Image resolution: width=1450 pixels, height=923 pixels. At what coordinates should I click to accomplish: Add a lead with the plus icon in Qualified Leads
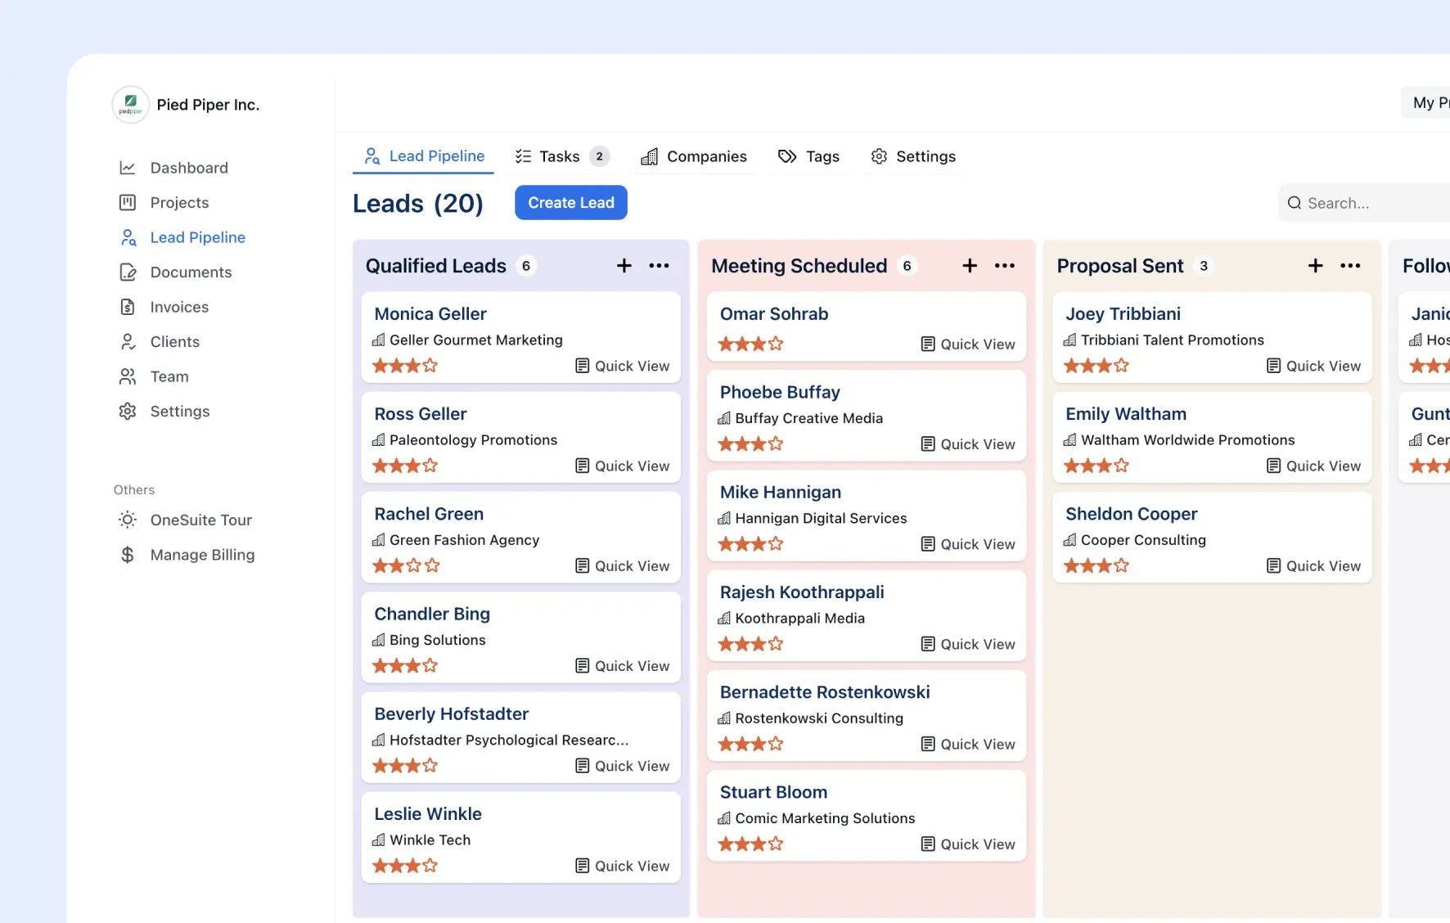624,265
